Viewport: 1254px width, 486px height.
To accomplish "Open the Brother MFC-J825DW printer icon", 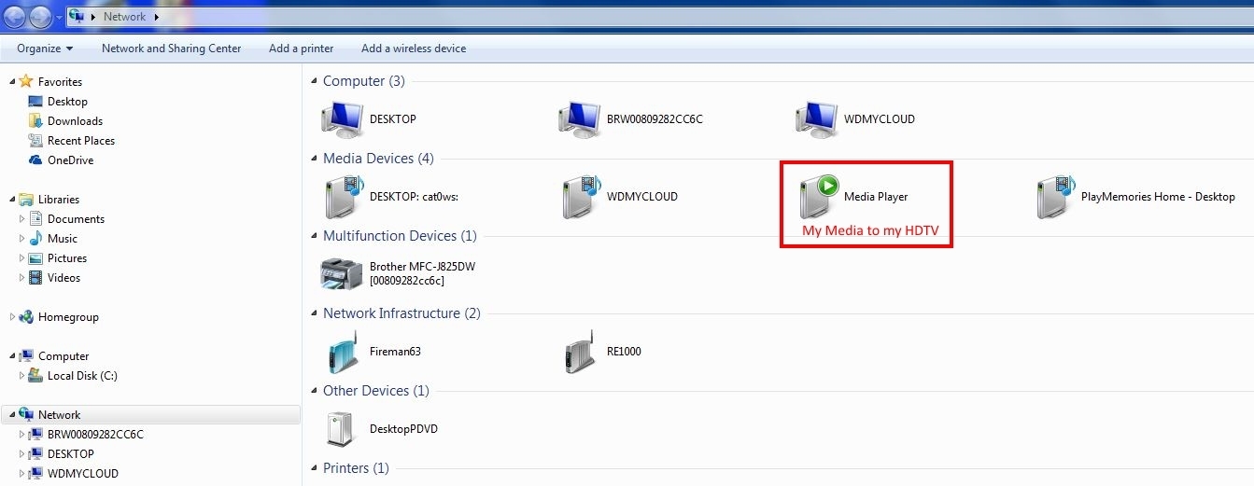I will (x=342, y=274).
